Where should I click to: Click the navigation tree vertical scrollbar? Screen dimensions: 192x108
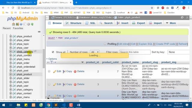coord(44,58)
